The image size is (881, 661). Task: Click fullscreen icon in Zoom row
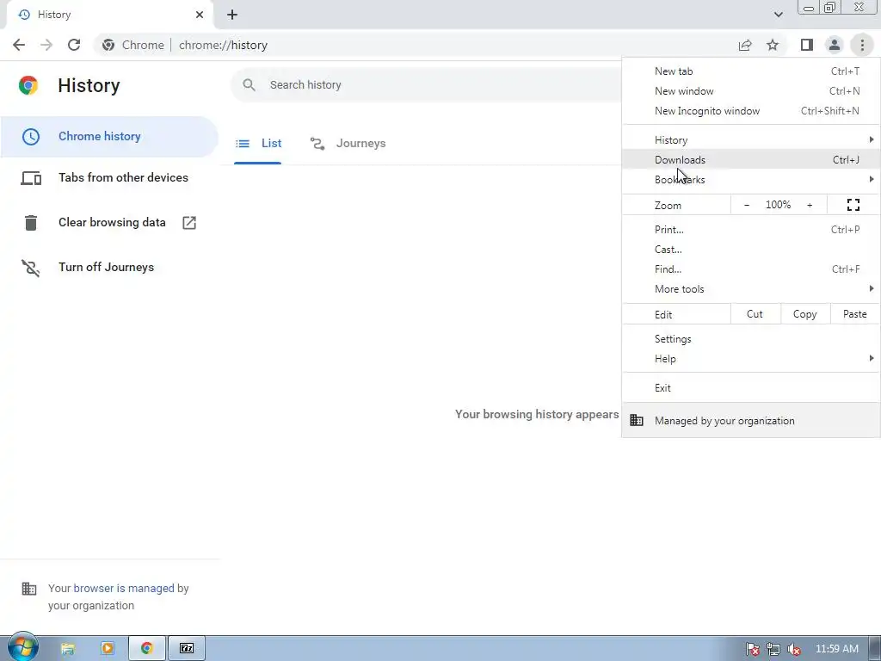[x=853, y=205]
